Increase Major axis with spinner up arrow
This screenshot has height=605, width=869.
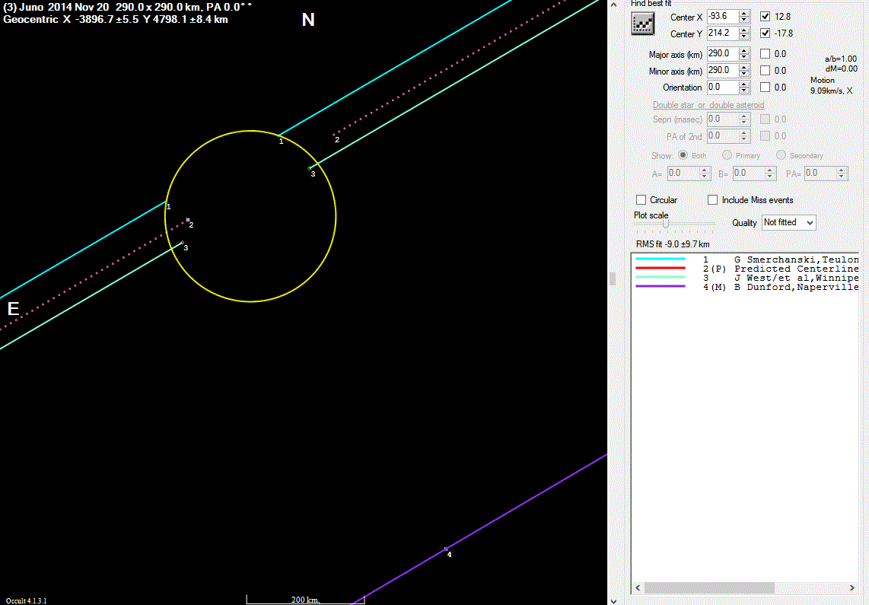[744, 50]
